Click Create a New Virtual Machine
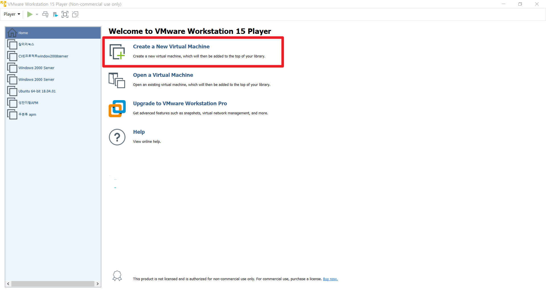This screenshot has width=546, height=293. click(171, 47)
